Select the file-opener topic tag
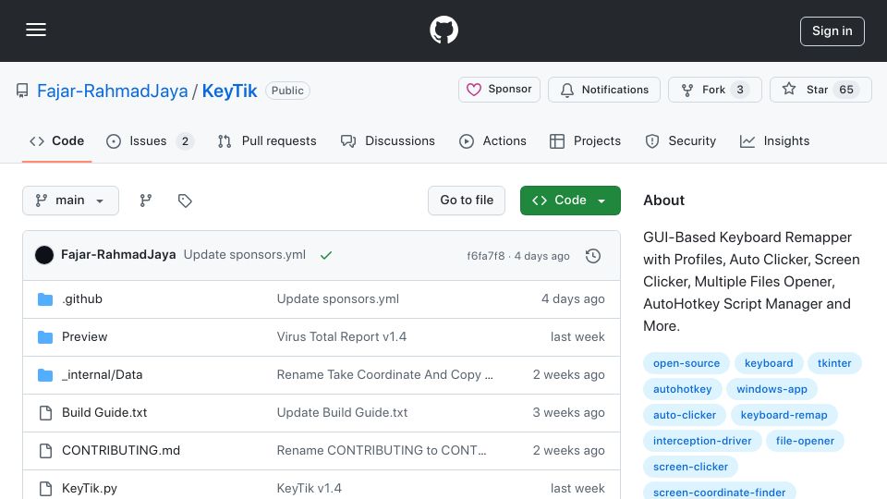 point(805,441)
